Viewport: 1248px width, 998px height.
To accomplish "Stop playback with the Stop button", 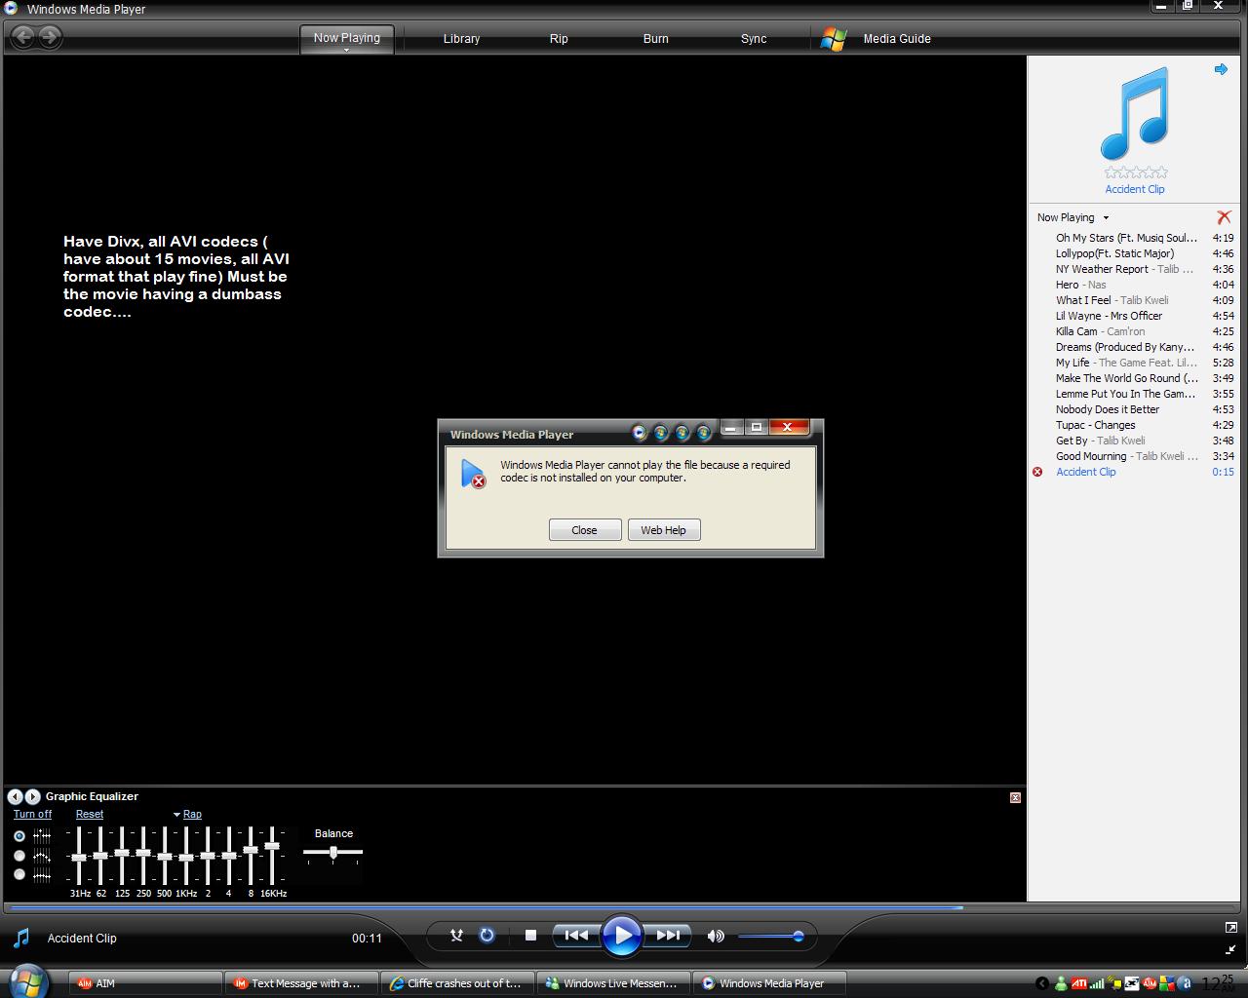I will (530, 936).
